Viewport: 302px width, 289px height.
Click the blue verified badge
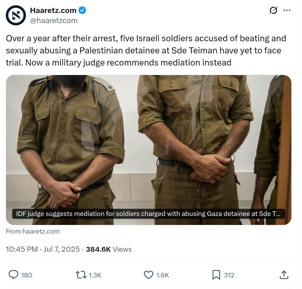coord(82,10)
